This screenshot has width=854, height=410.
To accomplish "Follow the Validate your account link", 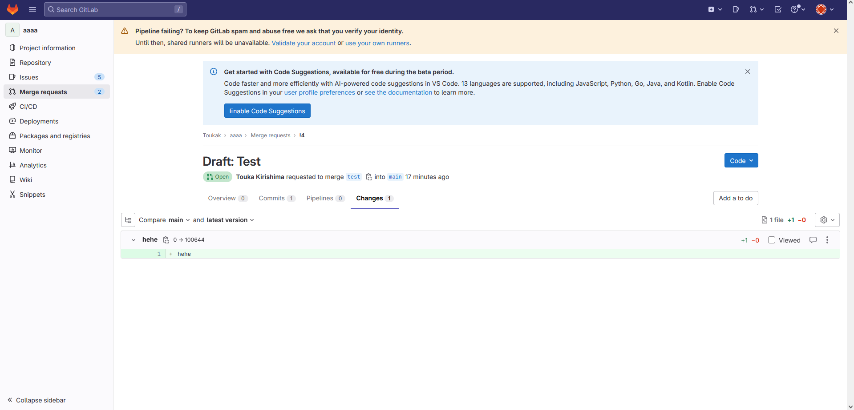I will coord(304,43).
